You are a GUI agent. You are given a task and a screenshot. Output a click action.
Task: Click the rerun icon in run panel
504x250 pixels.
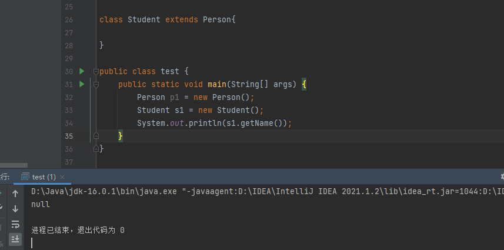click(1, 193)
